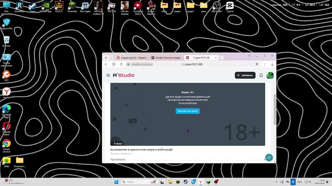Click the R Studio logo
Viewport: 332px width, 186px height.
tap(123, 75)
